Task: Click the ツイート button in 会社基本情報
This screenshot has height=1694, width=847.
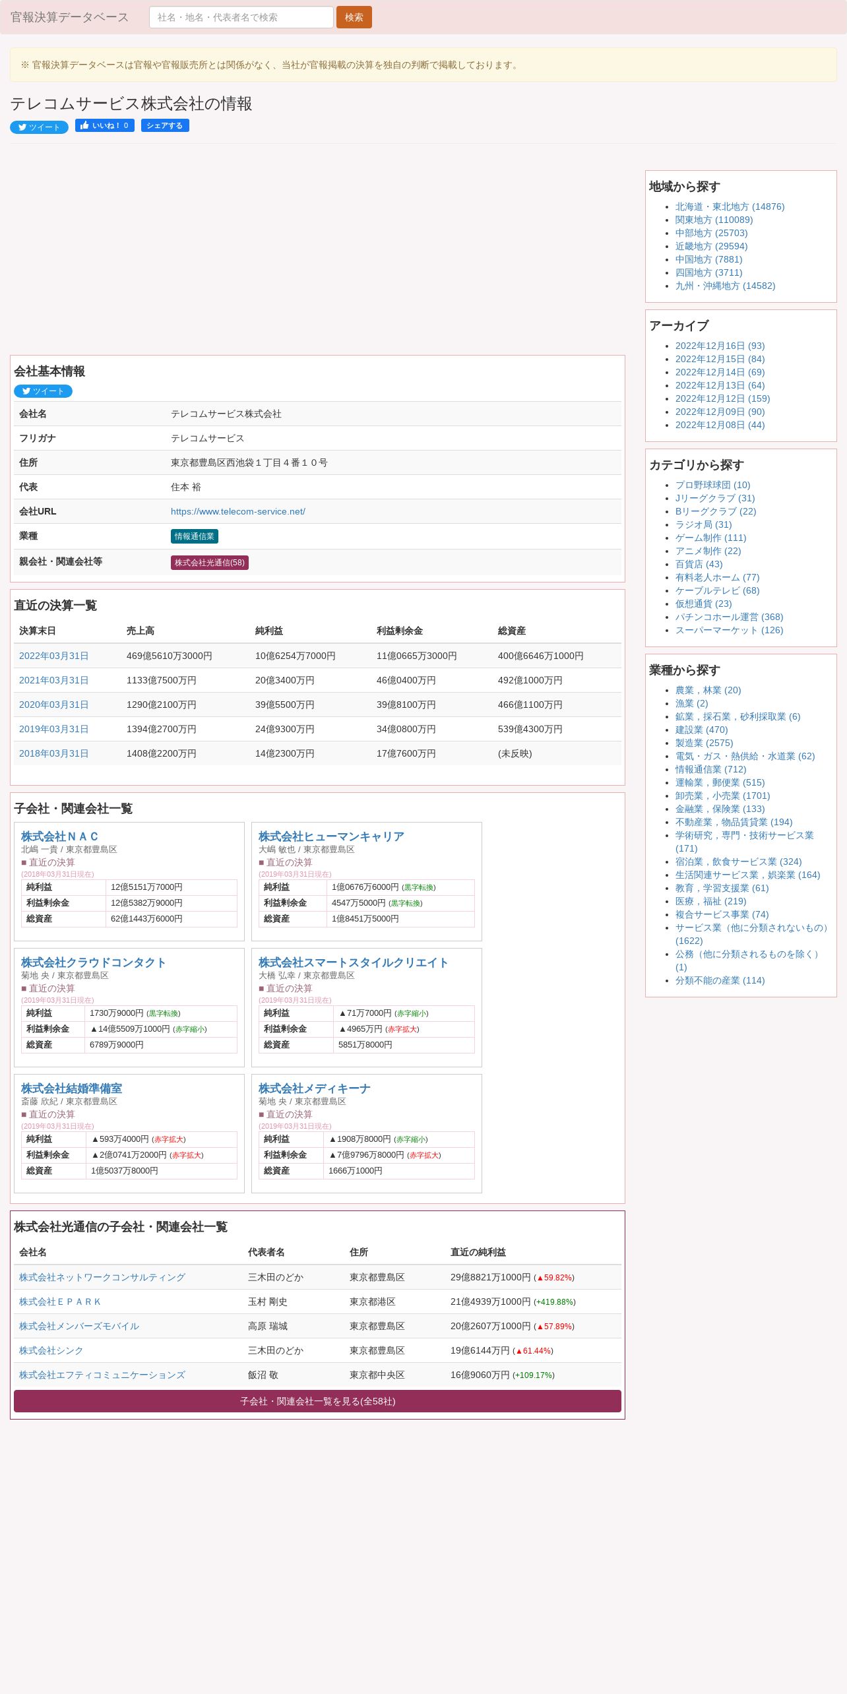Action: click(x=43, y=391)
